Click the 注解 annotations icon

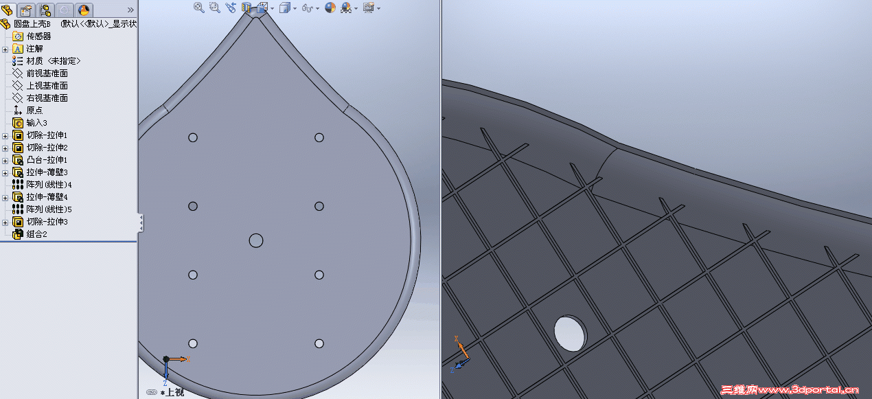coord(18,49)
